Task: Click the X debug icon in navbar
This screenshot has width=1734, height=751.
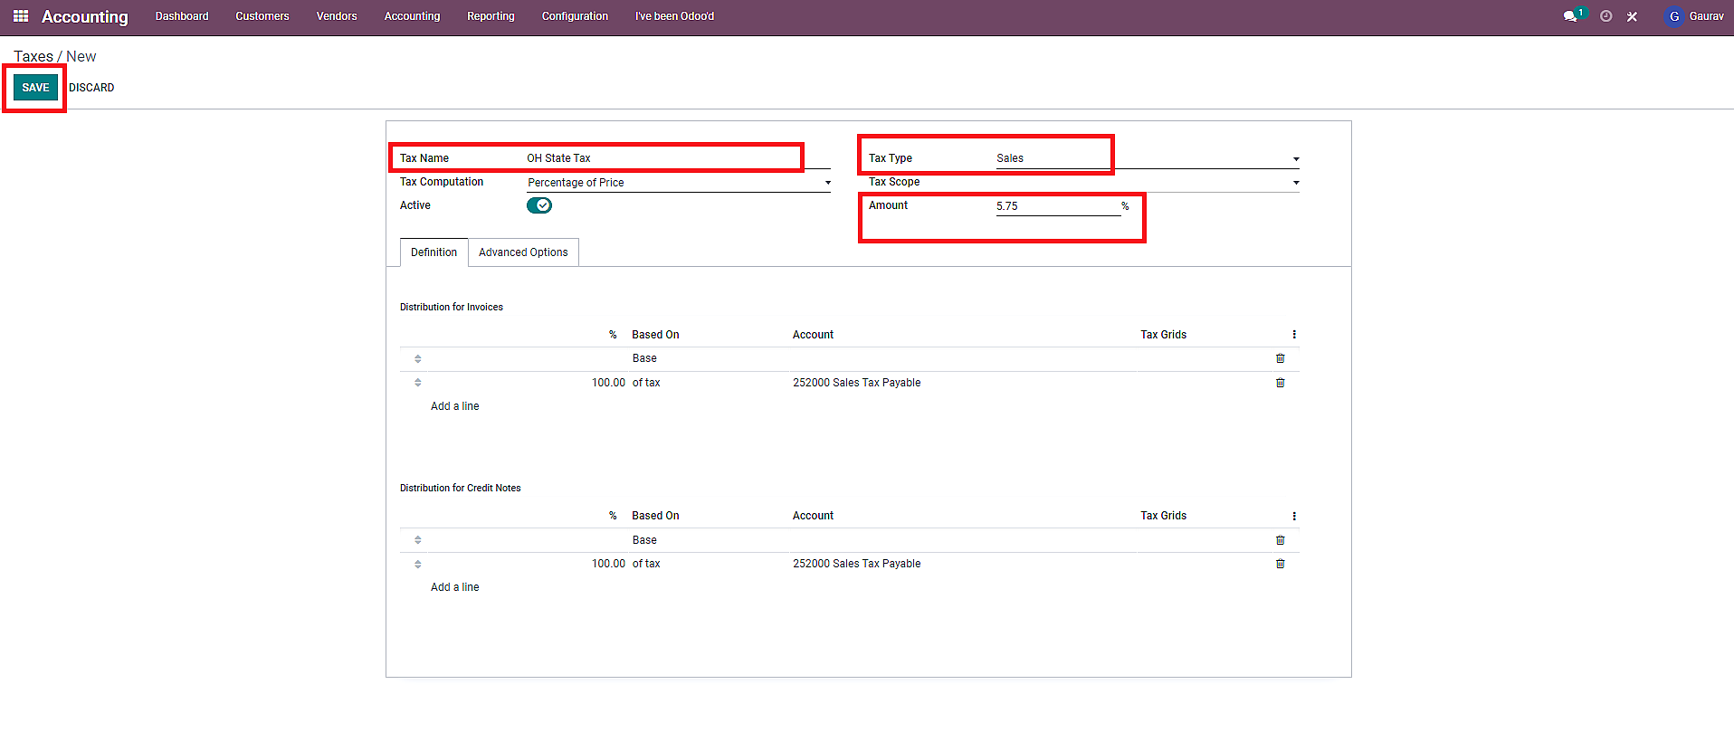Action: 1632,16
